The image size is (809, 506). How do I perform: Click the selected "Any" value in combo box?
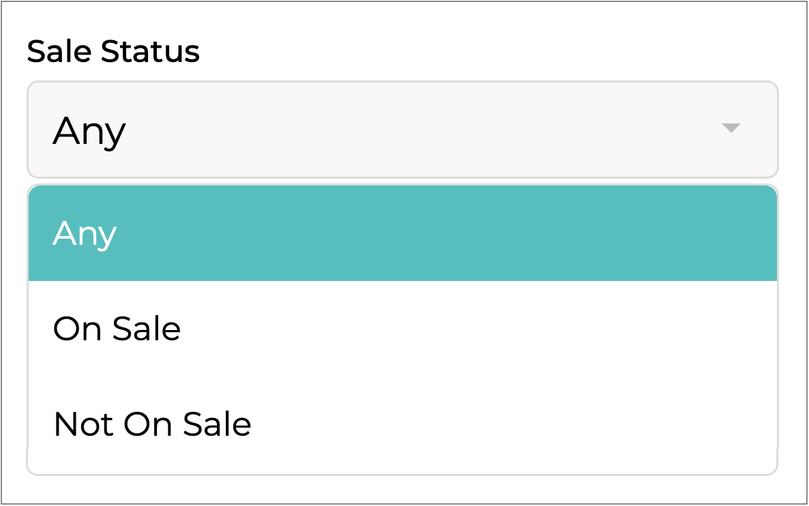pos(89,130)
